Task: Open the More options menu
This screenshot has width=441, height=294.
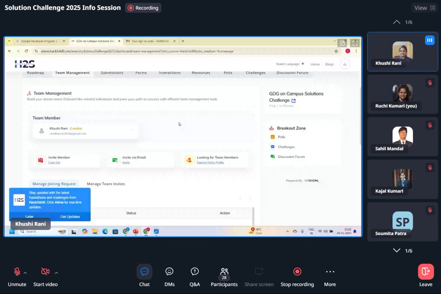Action: [x=330, y=276]
